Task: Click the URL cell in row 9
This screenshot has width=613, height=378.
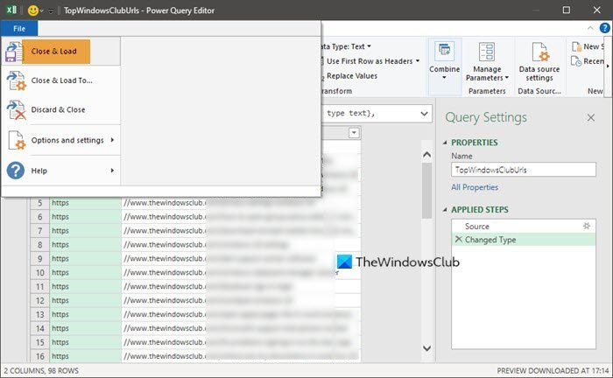Action: [x=241, y=258]
